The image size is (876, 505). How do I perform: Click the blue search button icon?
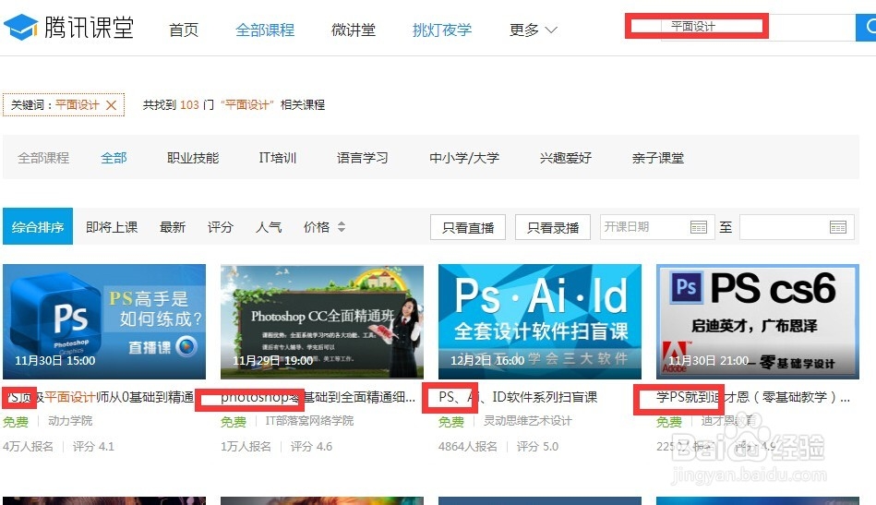coord(867,28)
